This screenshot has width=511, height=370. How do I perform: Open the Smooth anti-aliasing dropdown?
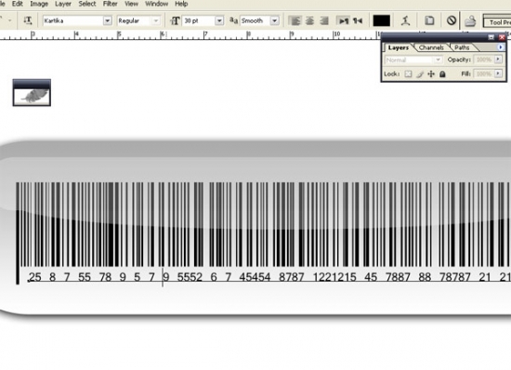pos(275,20)
